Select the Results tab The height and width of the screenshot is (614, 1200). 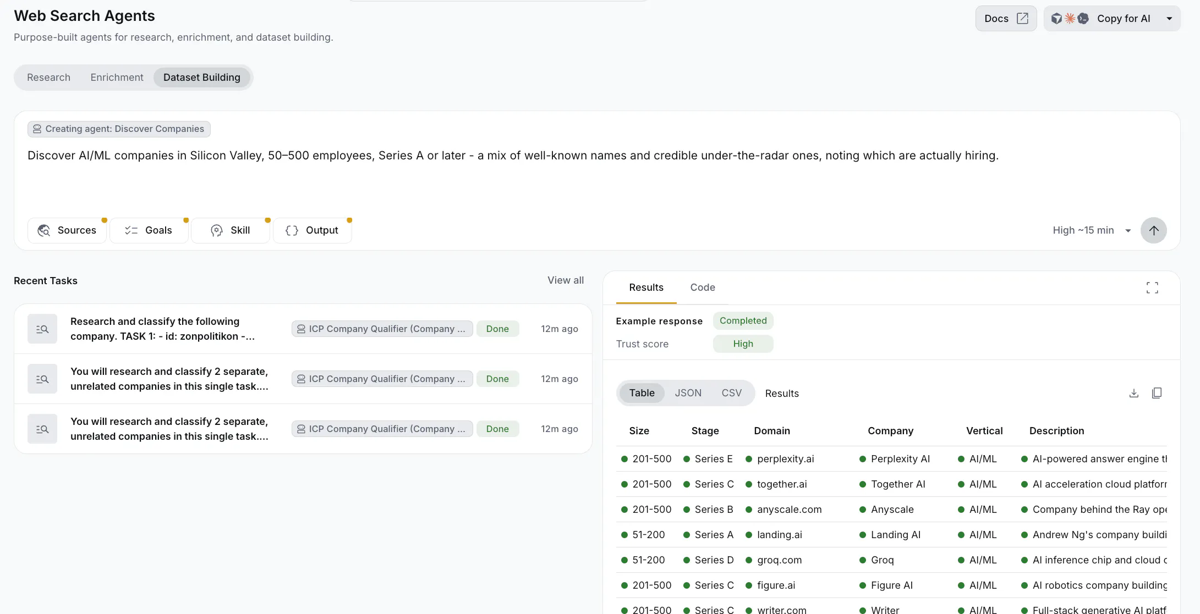[x=646, y=287]
